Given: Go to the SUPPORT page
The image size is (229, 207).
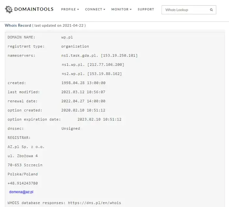Looking at the screenshot, I should click(x=146, y=9).
